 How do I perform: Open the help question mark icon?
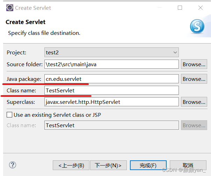[13, 165]
